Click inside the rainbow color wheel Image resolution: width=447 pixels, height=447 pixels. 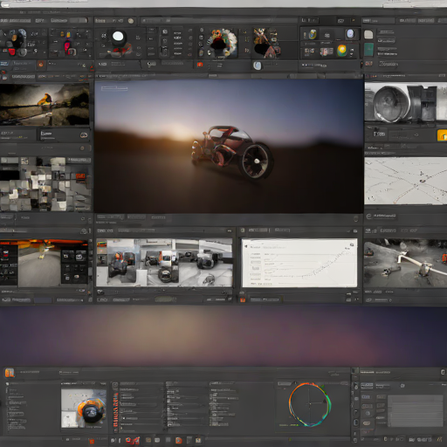coord(310,404)
